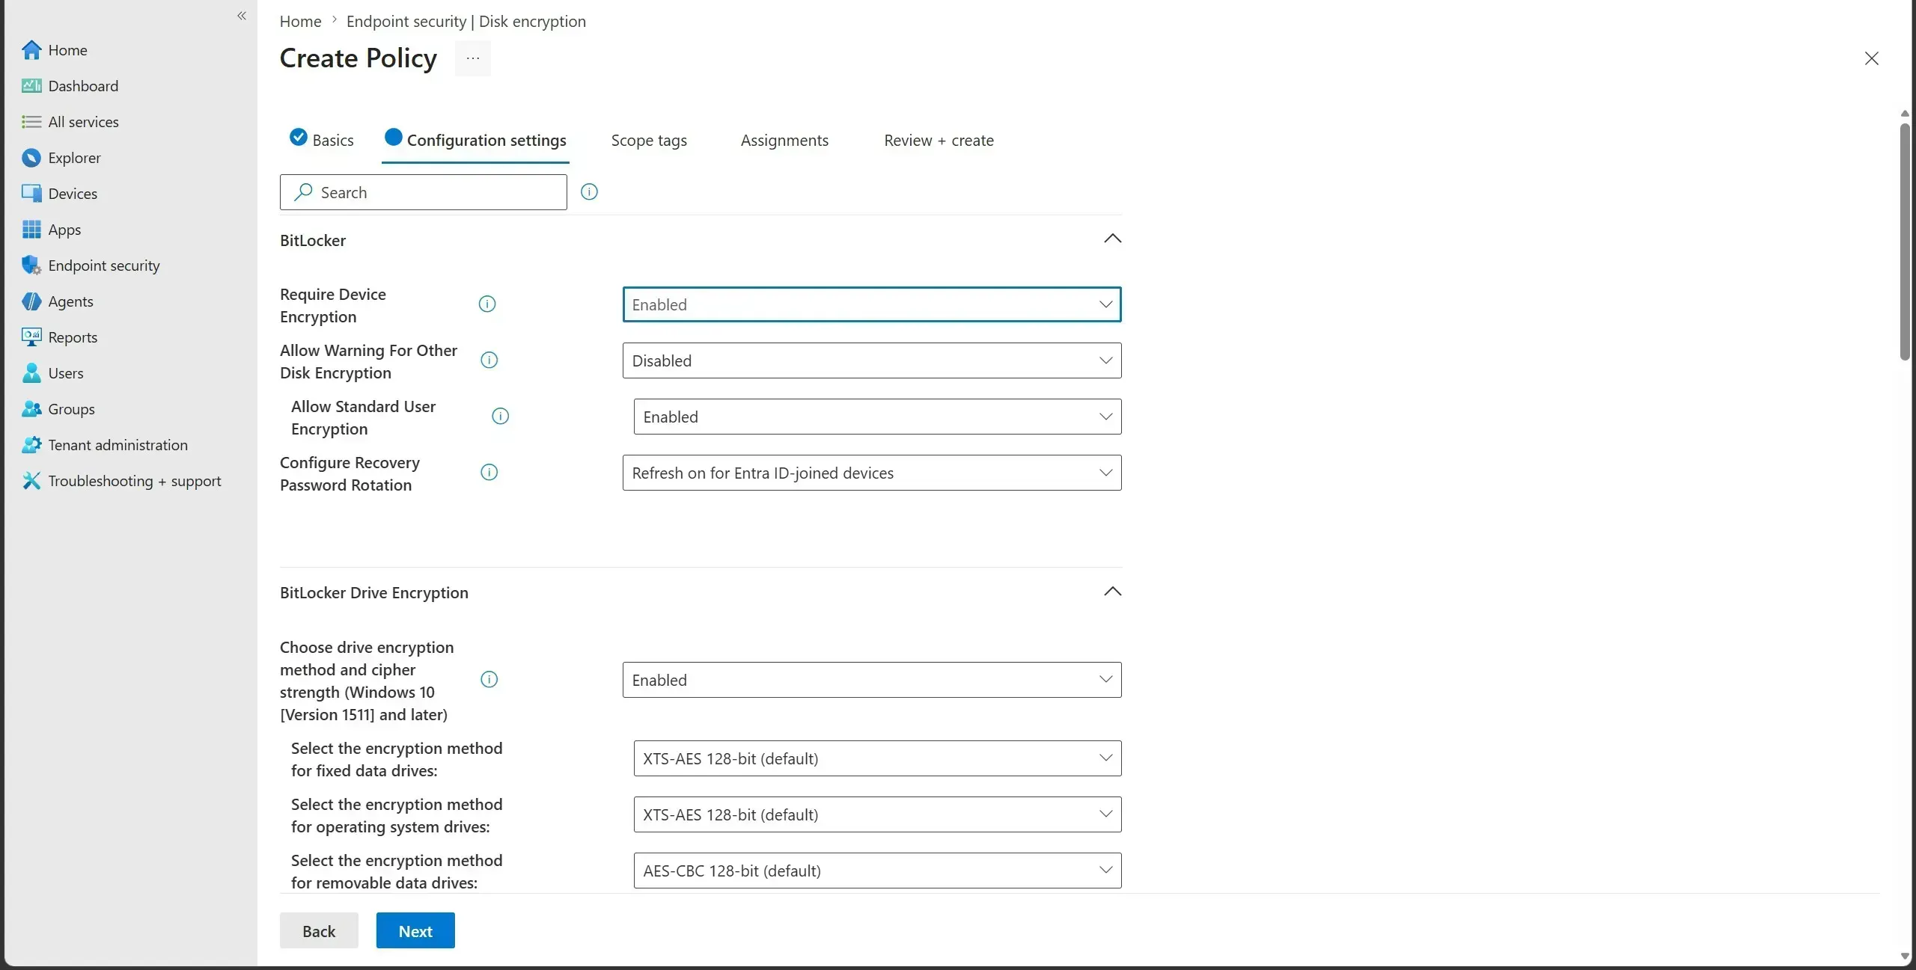Open the Explorer compass icon

coord(31,158)
